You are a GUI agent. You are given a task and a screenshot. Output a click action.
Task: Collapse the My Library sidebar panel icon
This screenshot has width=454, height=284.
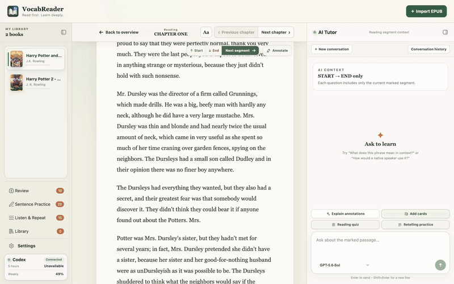(x=64, y=32)
